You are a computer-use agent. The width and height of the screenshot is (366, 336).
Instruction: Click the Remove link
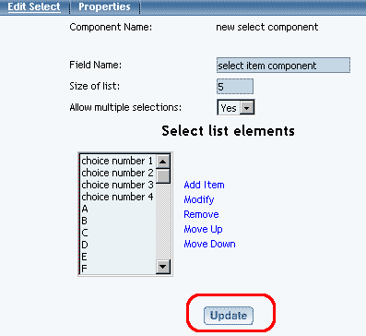[201, 214]
